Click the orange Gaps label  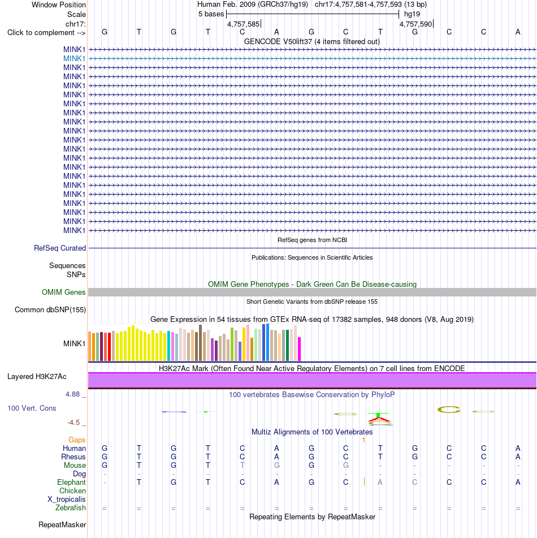click(x=77, y=440)
